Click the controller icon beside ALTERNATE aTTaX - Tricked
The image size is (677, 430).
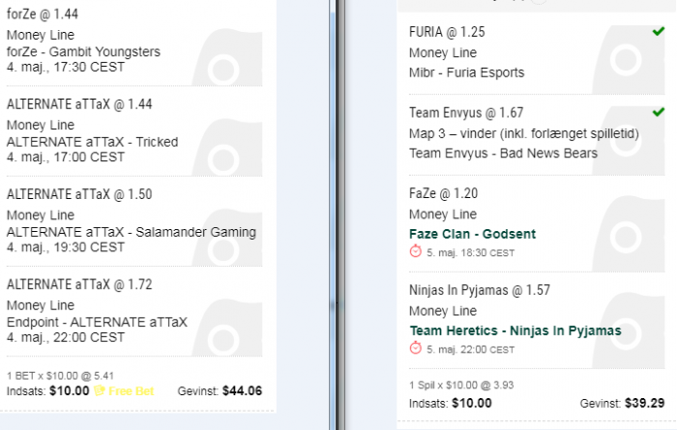click(x=227, y=147)
